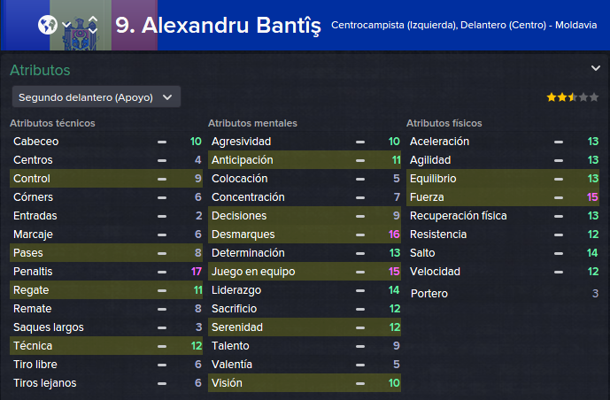Click the Atributos mentales column header
The image size is (610, 400).
coord(252,123)
